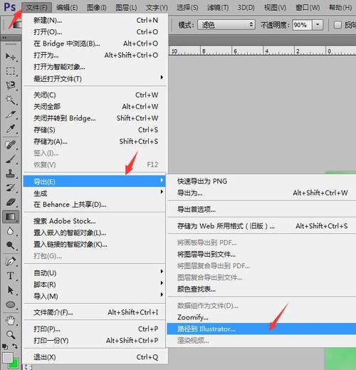This screenshot has width=356, height=370.
Task: Select the Move tool
Action: pos(10,56)
